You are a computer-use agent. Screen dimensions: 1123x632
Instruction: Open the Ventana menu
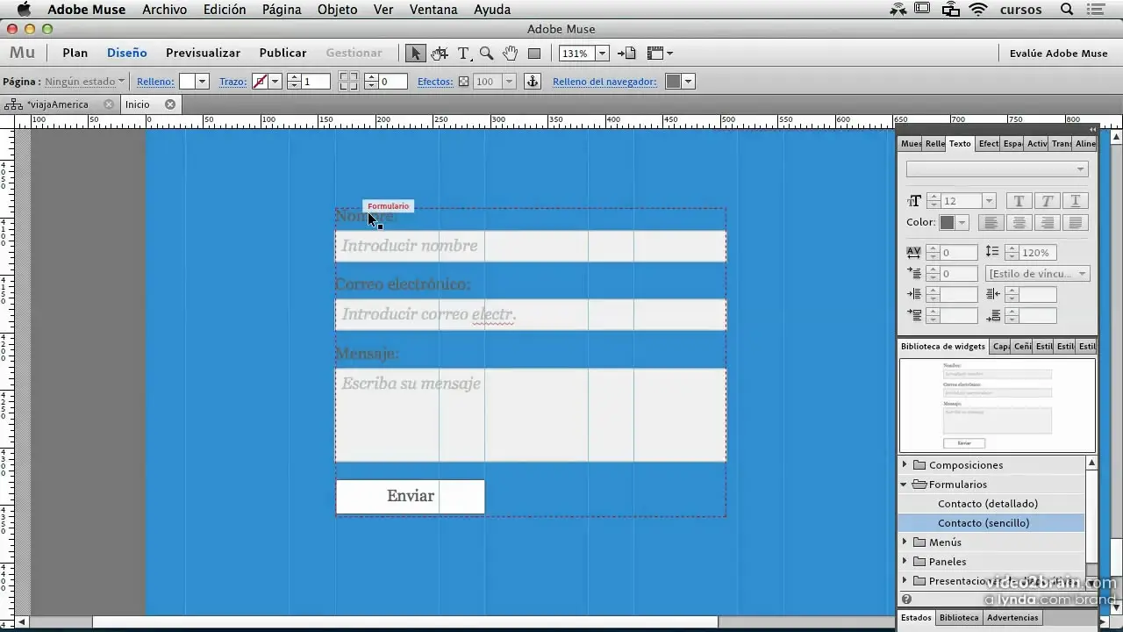[433, 10]
